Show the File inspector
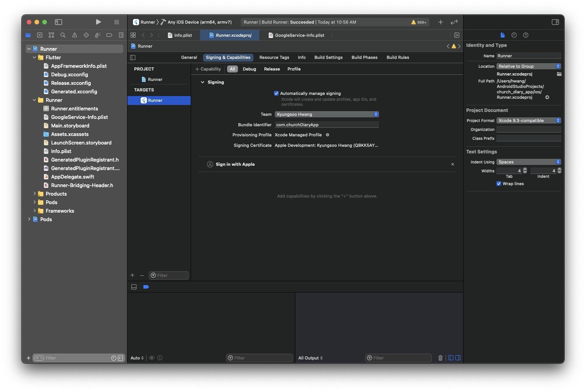Viewport: 586px width, 392px height. tap(503, 35)
